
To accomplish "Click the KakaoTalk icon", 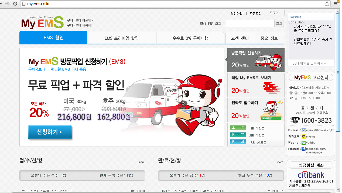I will click(303, 136).
